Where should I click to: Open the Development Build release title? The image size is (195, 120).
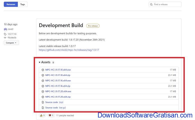point(61,25)
